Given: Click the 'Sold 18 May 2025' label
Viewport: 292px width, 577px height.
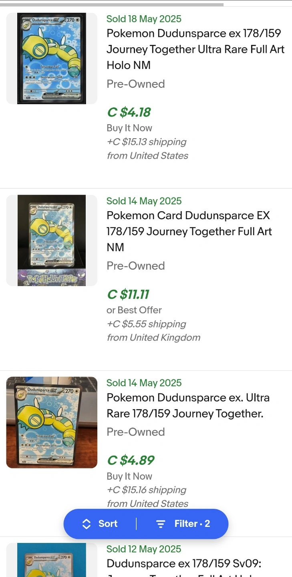Looking at the screenshot, I should (144, 19).
